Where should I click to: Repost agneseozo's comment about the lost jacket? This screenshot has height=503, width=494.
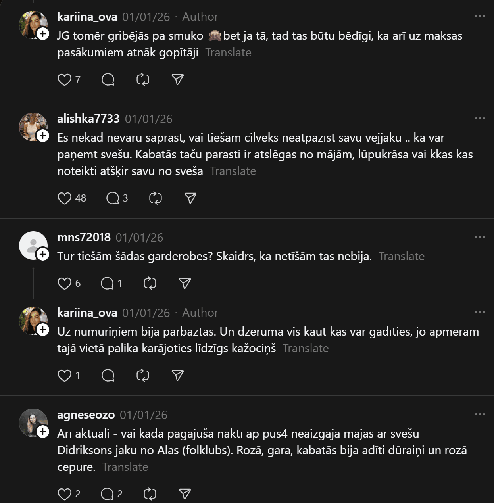[x=150, y=494]
